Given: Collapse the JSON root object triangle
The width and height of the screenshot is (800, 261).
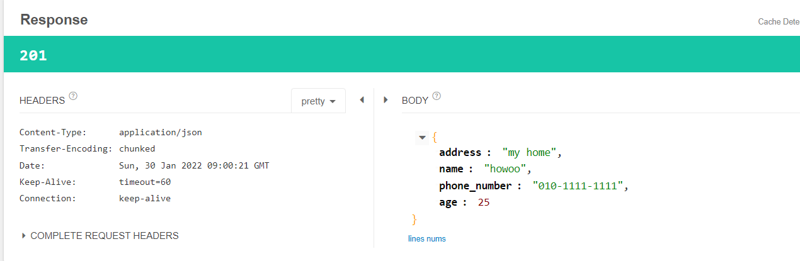Looking at the screenshot, I should [x=422, y=137].
